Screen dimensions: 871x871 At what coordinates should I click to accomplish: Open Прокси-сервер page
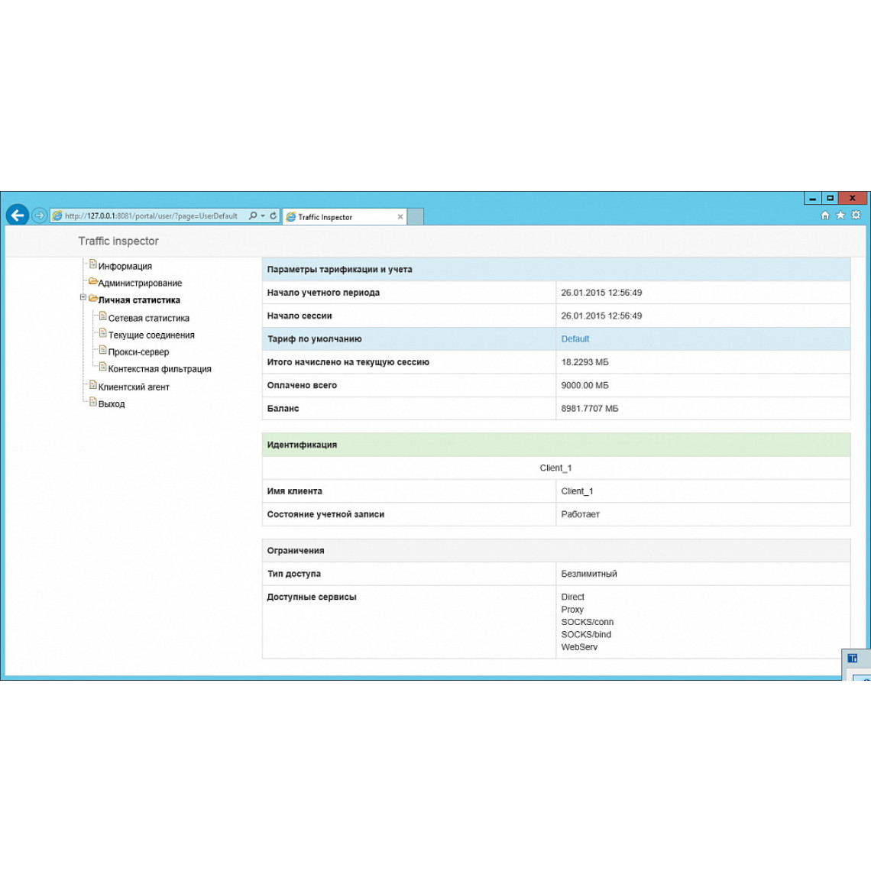138,352
